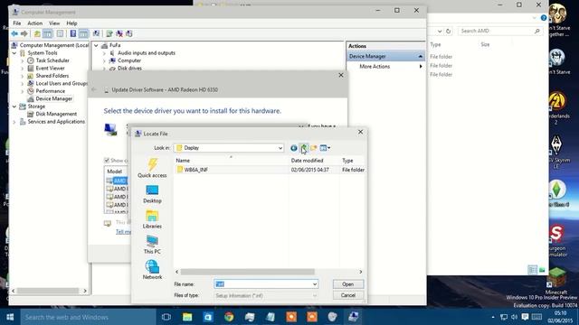Select Disk Management in the tree
Screen dimensions: 579x325
[x=56, y=114]
